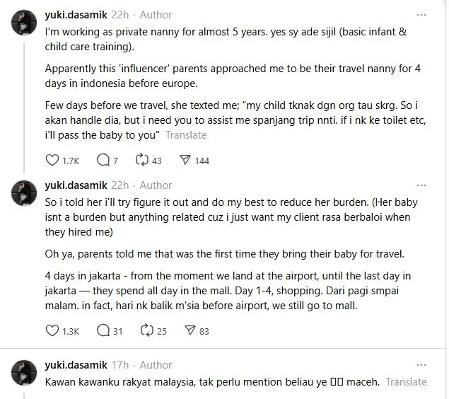
Task: Open the 31 replies on second post
Action: (103, 330)
